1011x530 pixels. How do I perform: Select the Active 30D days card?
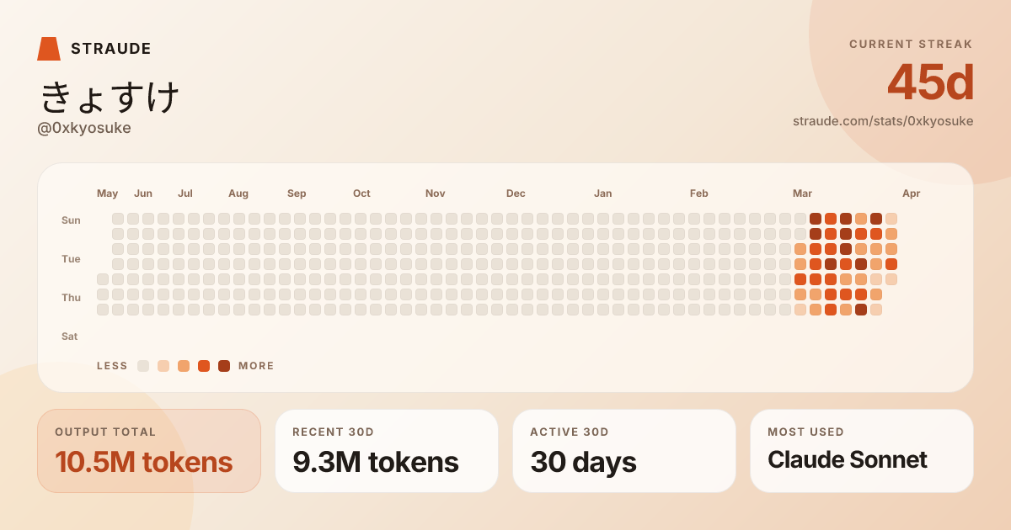pyautogui.click(x=624, y=451)
